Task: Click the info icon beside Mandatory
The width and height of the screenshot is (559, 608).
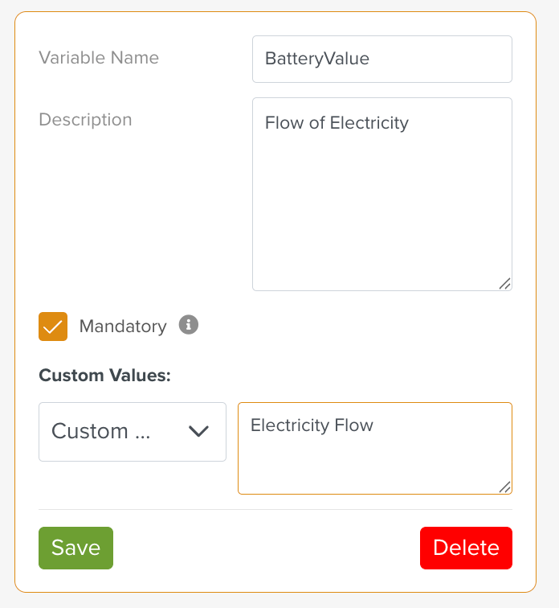Action: pyautogui.click(x=189, y=325)
